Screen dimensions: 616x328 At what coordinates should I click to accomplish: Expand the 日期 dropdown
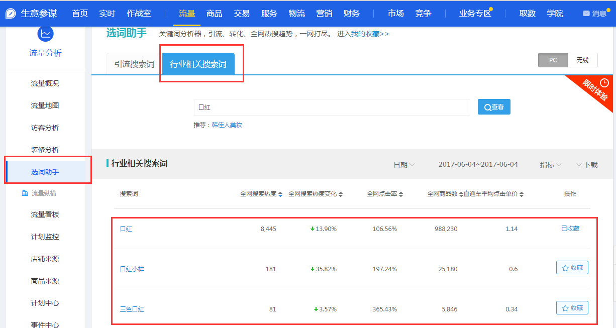point(404,165)
